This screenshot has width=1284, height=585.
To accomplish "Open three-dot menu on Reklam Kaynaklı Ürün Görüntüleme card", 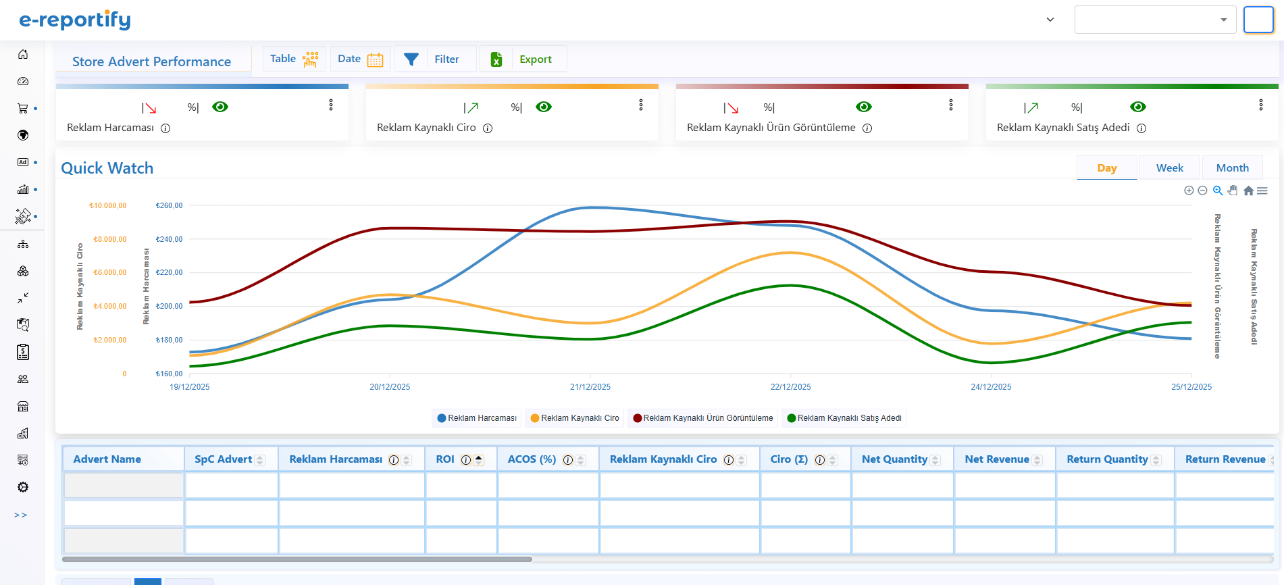I will pos(951,105).
